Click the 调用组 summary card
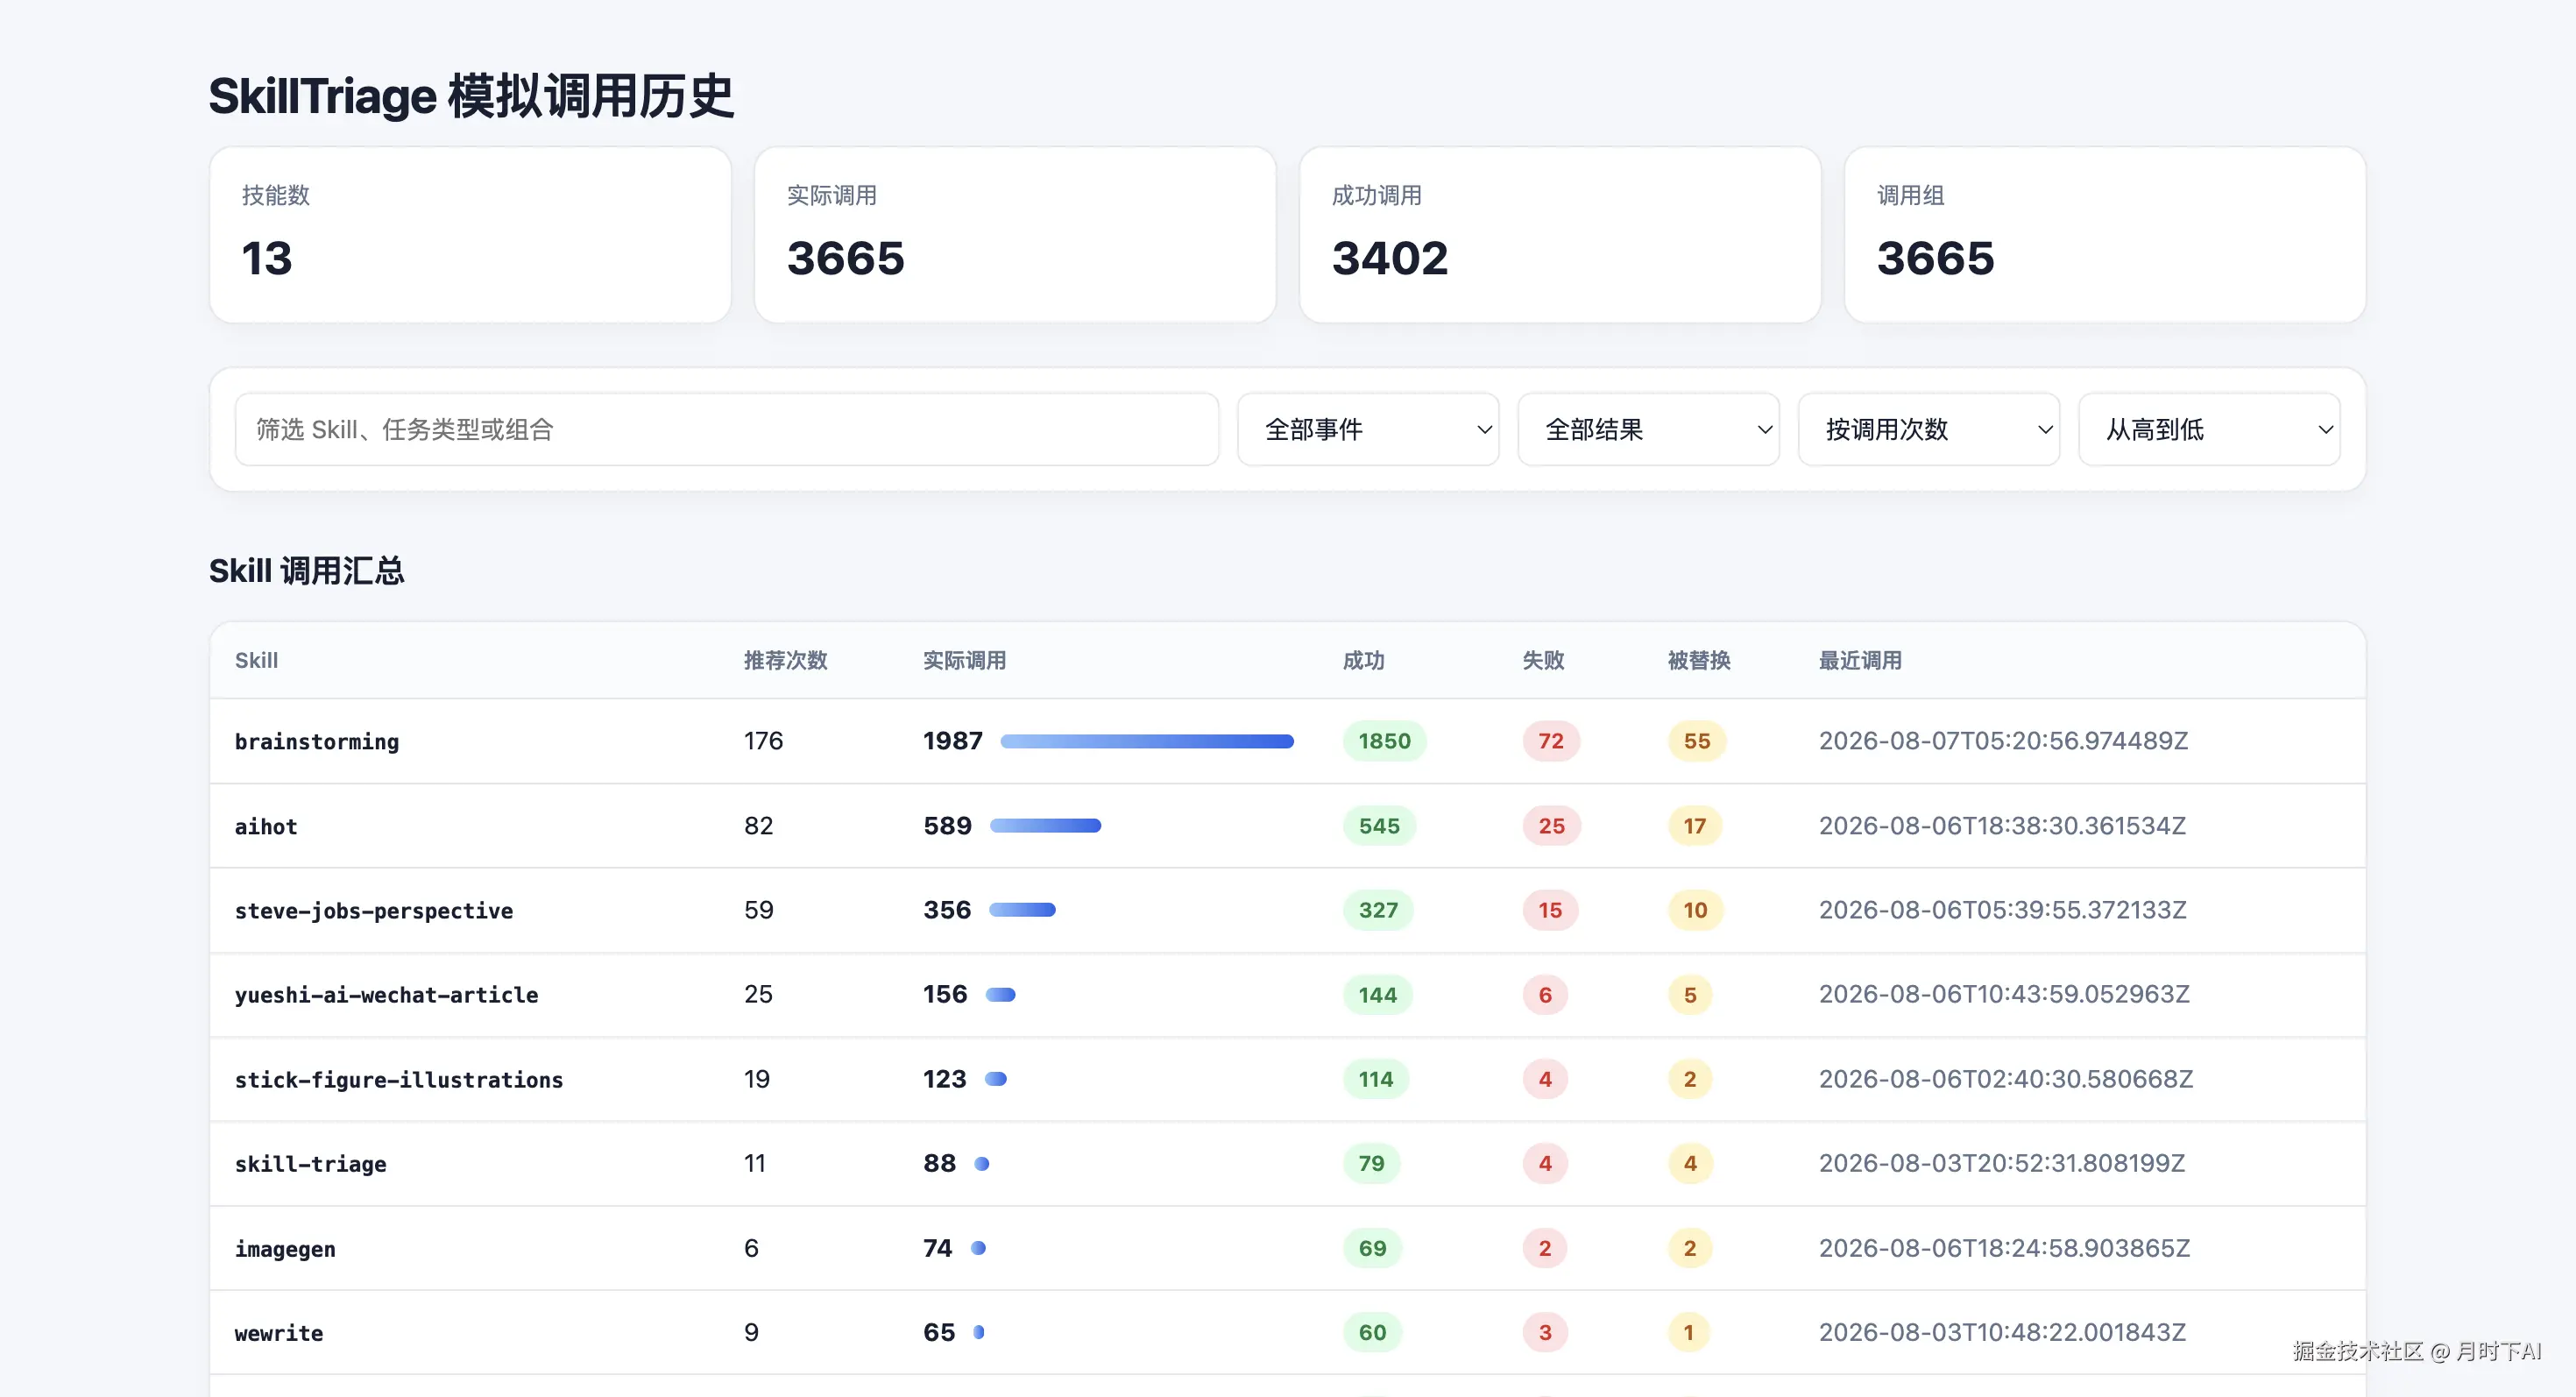Viewport: 2576px width, 1397px height. 2105,235
